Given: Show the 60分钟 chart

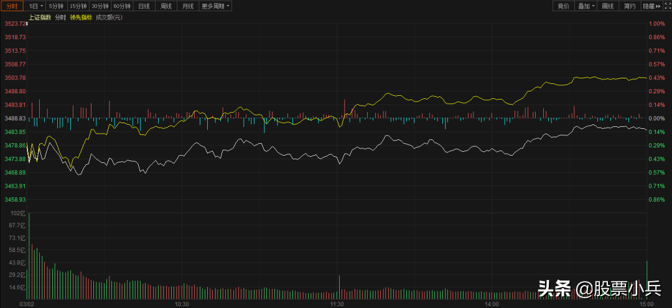Looking at the screenshot, I should pyautogui.click(x=122, y=6).
